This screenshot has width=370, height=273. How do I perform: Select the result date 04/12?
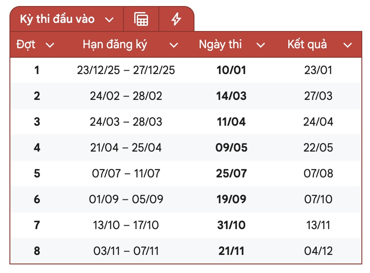[x=318, y=251]
